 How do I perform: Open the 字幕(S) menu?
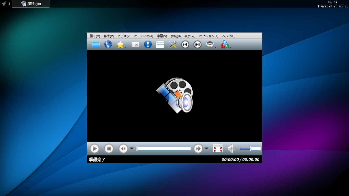(162, 36)
